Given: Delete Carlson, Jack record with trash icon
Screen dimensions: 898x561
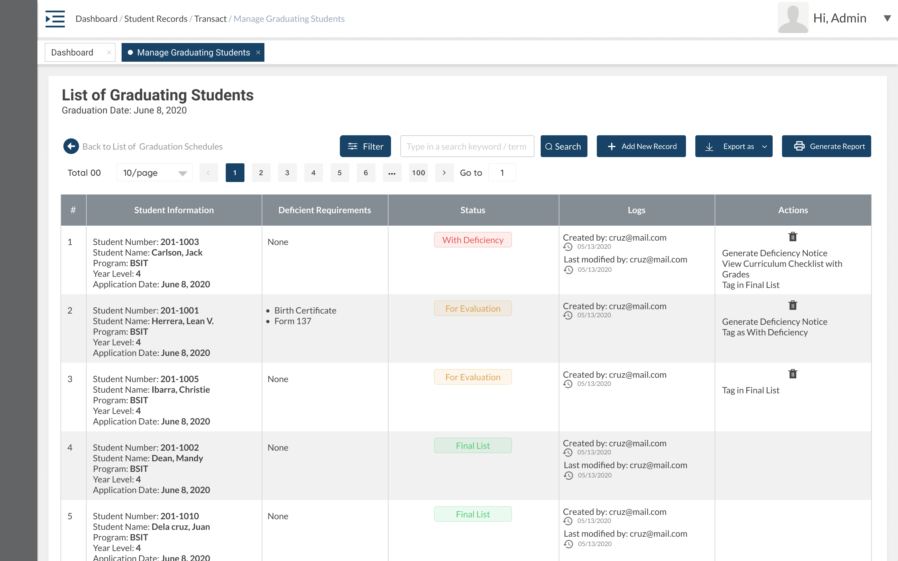Looking at the screenshot, I should [793, 237].
